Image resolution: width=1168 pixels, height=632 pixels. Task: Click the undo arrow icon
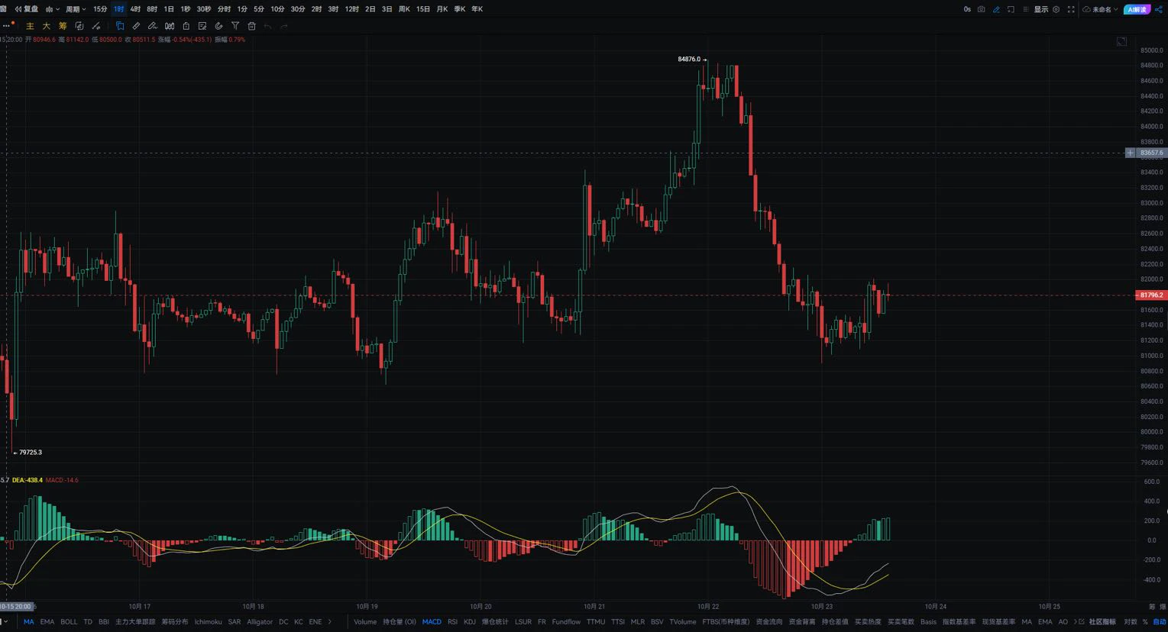267,26
